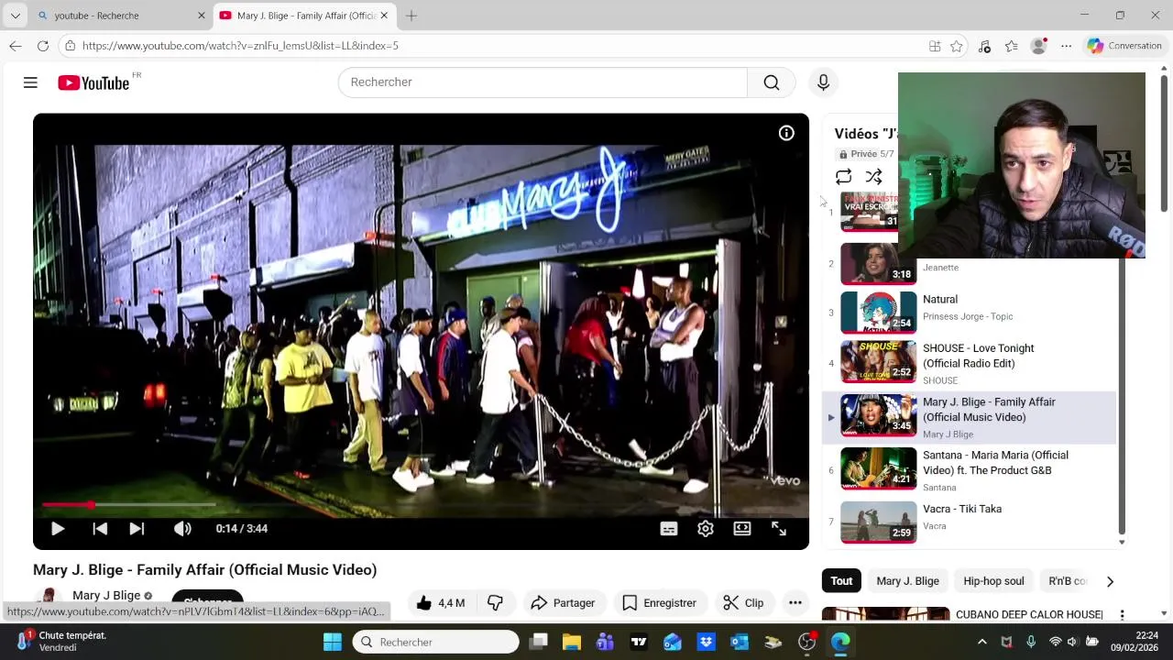Play SHOUSE - Love Tonight playlist item

tap(969, 363)
